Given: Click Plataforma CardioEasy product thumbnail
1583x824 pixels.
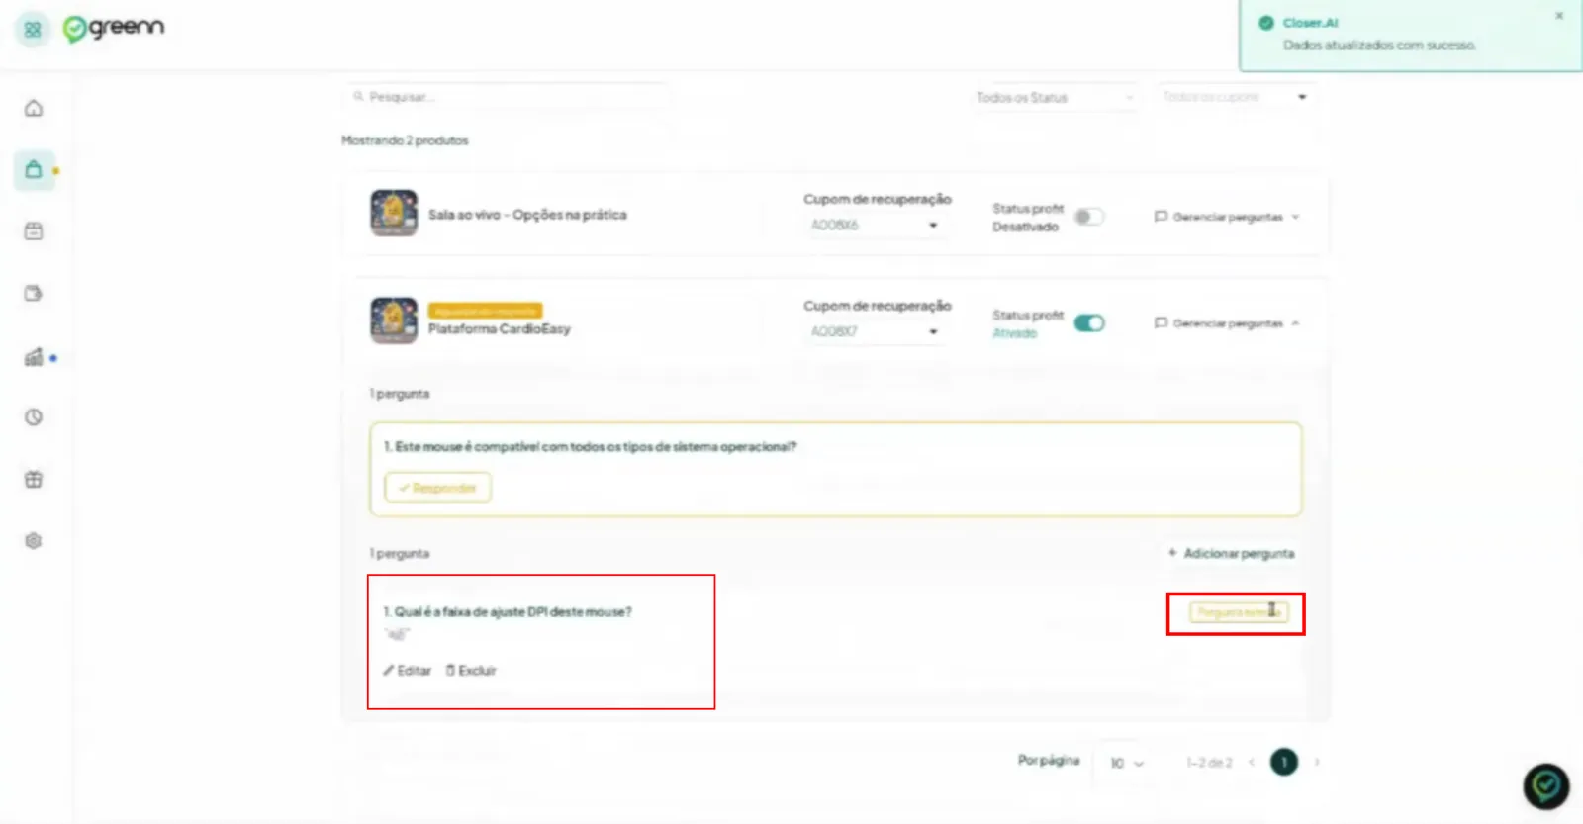Looking at the screenshot, I should click(394, 320).
